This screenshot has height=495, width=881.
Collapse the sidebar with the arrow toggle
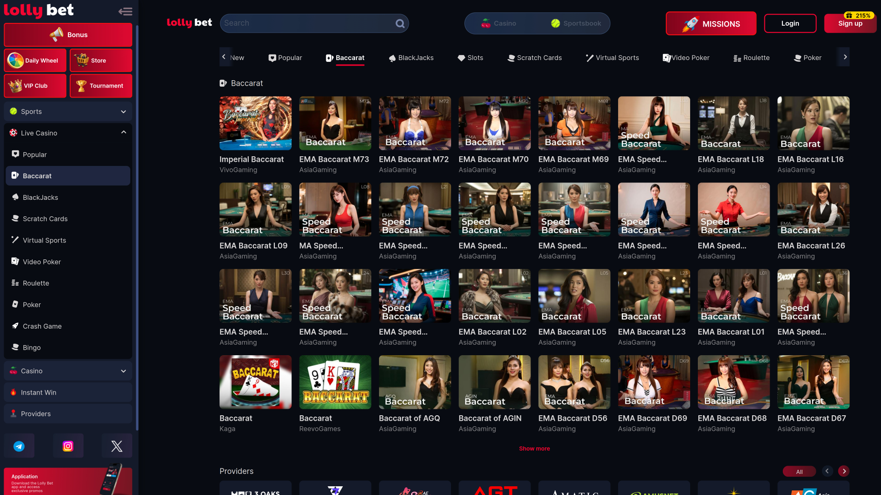(125, 11)
